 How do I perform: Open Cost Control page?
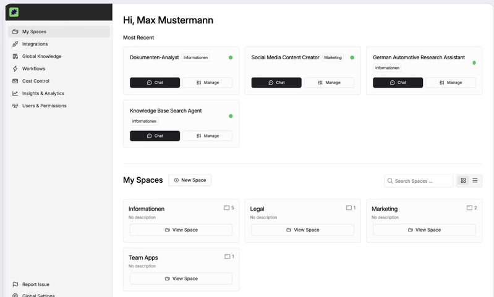pos(35,81)
